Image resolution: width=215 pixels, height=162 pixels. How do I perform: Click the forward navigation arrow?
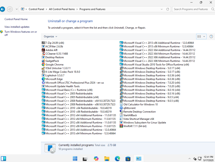click(x=10, y=9)
